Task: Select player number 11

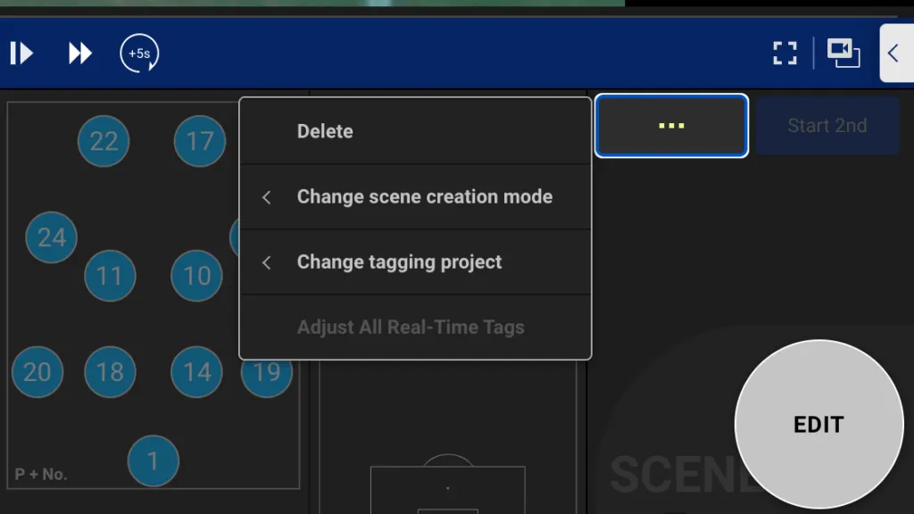Action: pyautogui.click(x=110, y=276)
